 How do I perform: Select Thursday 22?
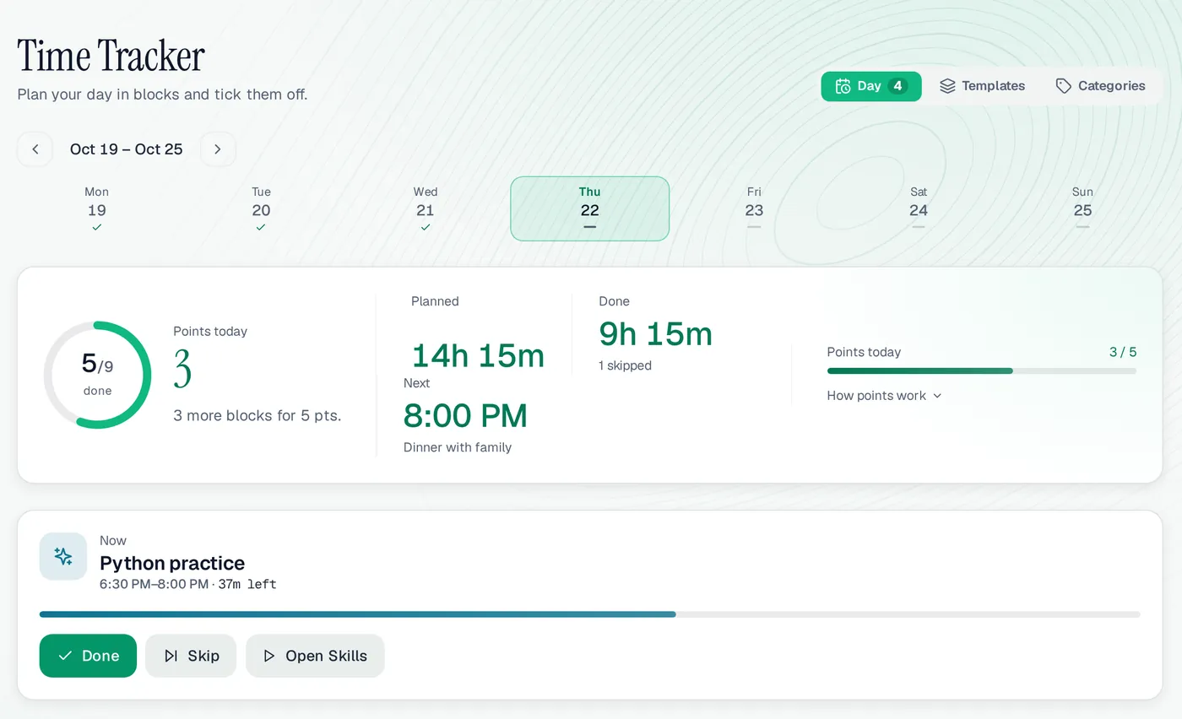[590, 208]
